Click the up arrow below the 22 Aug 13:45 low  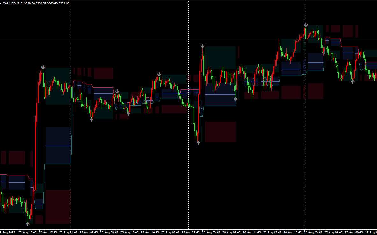[x=28, y=224]
